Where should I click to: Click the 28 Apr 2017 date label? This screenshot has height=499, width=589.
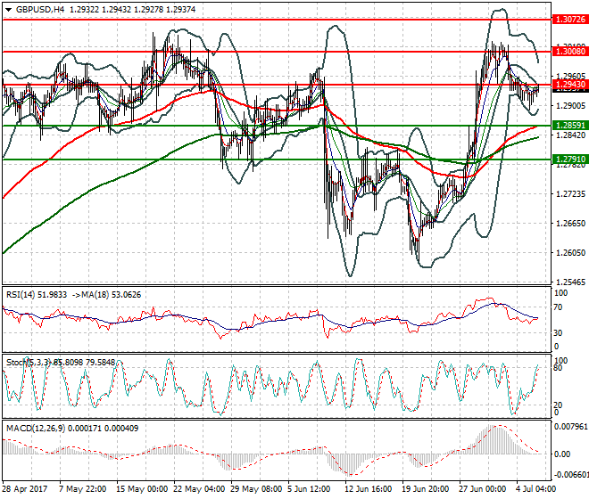point(25,489)
